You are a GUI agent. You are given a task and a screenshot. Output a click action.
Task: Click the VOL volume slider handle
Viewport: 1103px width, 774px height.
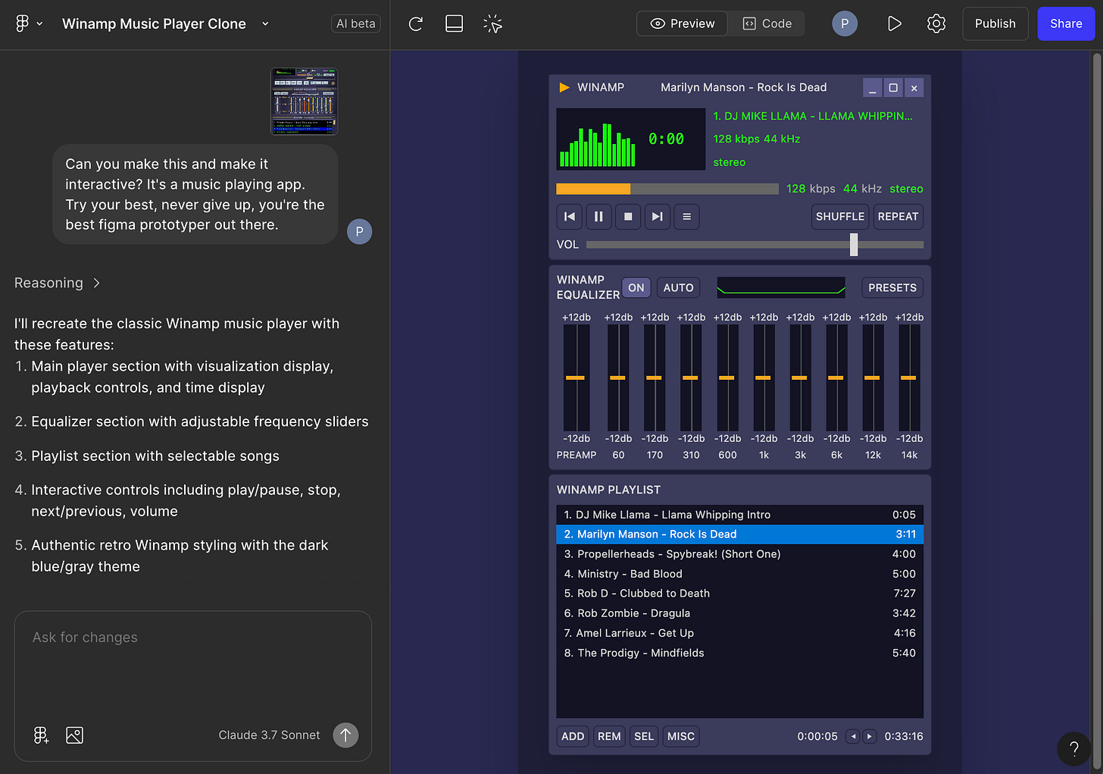coord(854,244)
